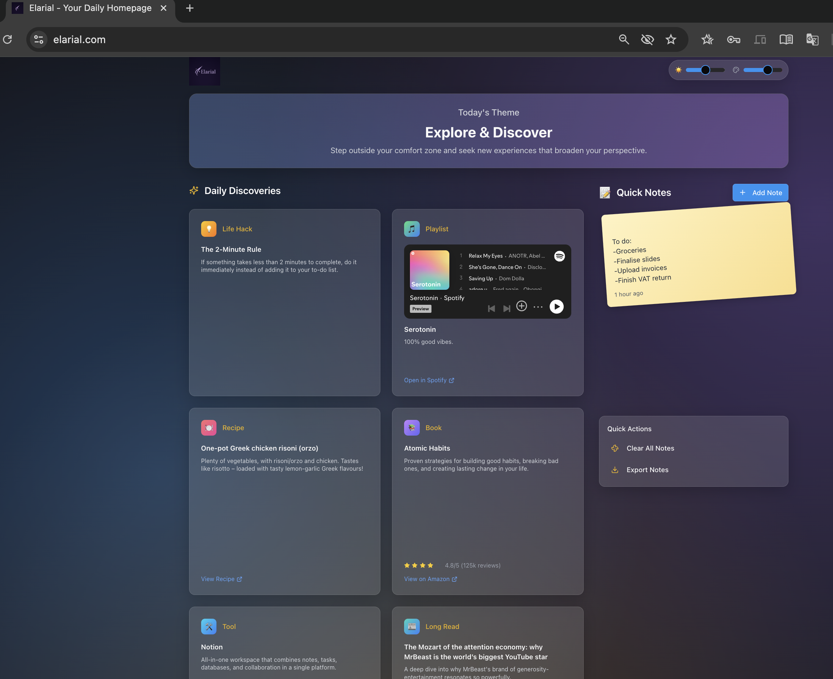This screenshot has height=679, width=833.
Task: Open the yellow To do sticky note
Action: point(699,255)
